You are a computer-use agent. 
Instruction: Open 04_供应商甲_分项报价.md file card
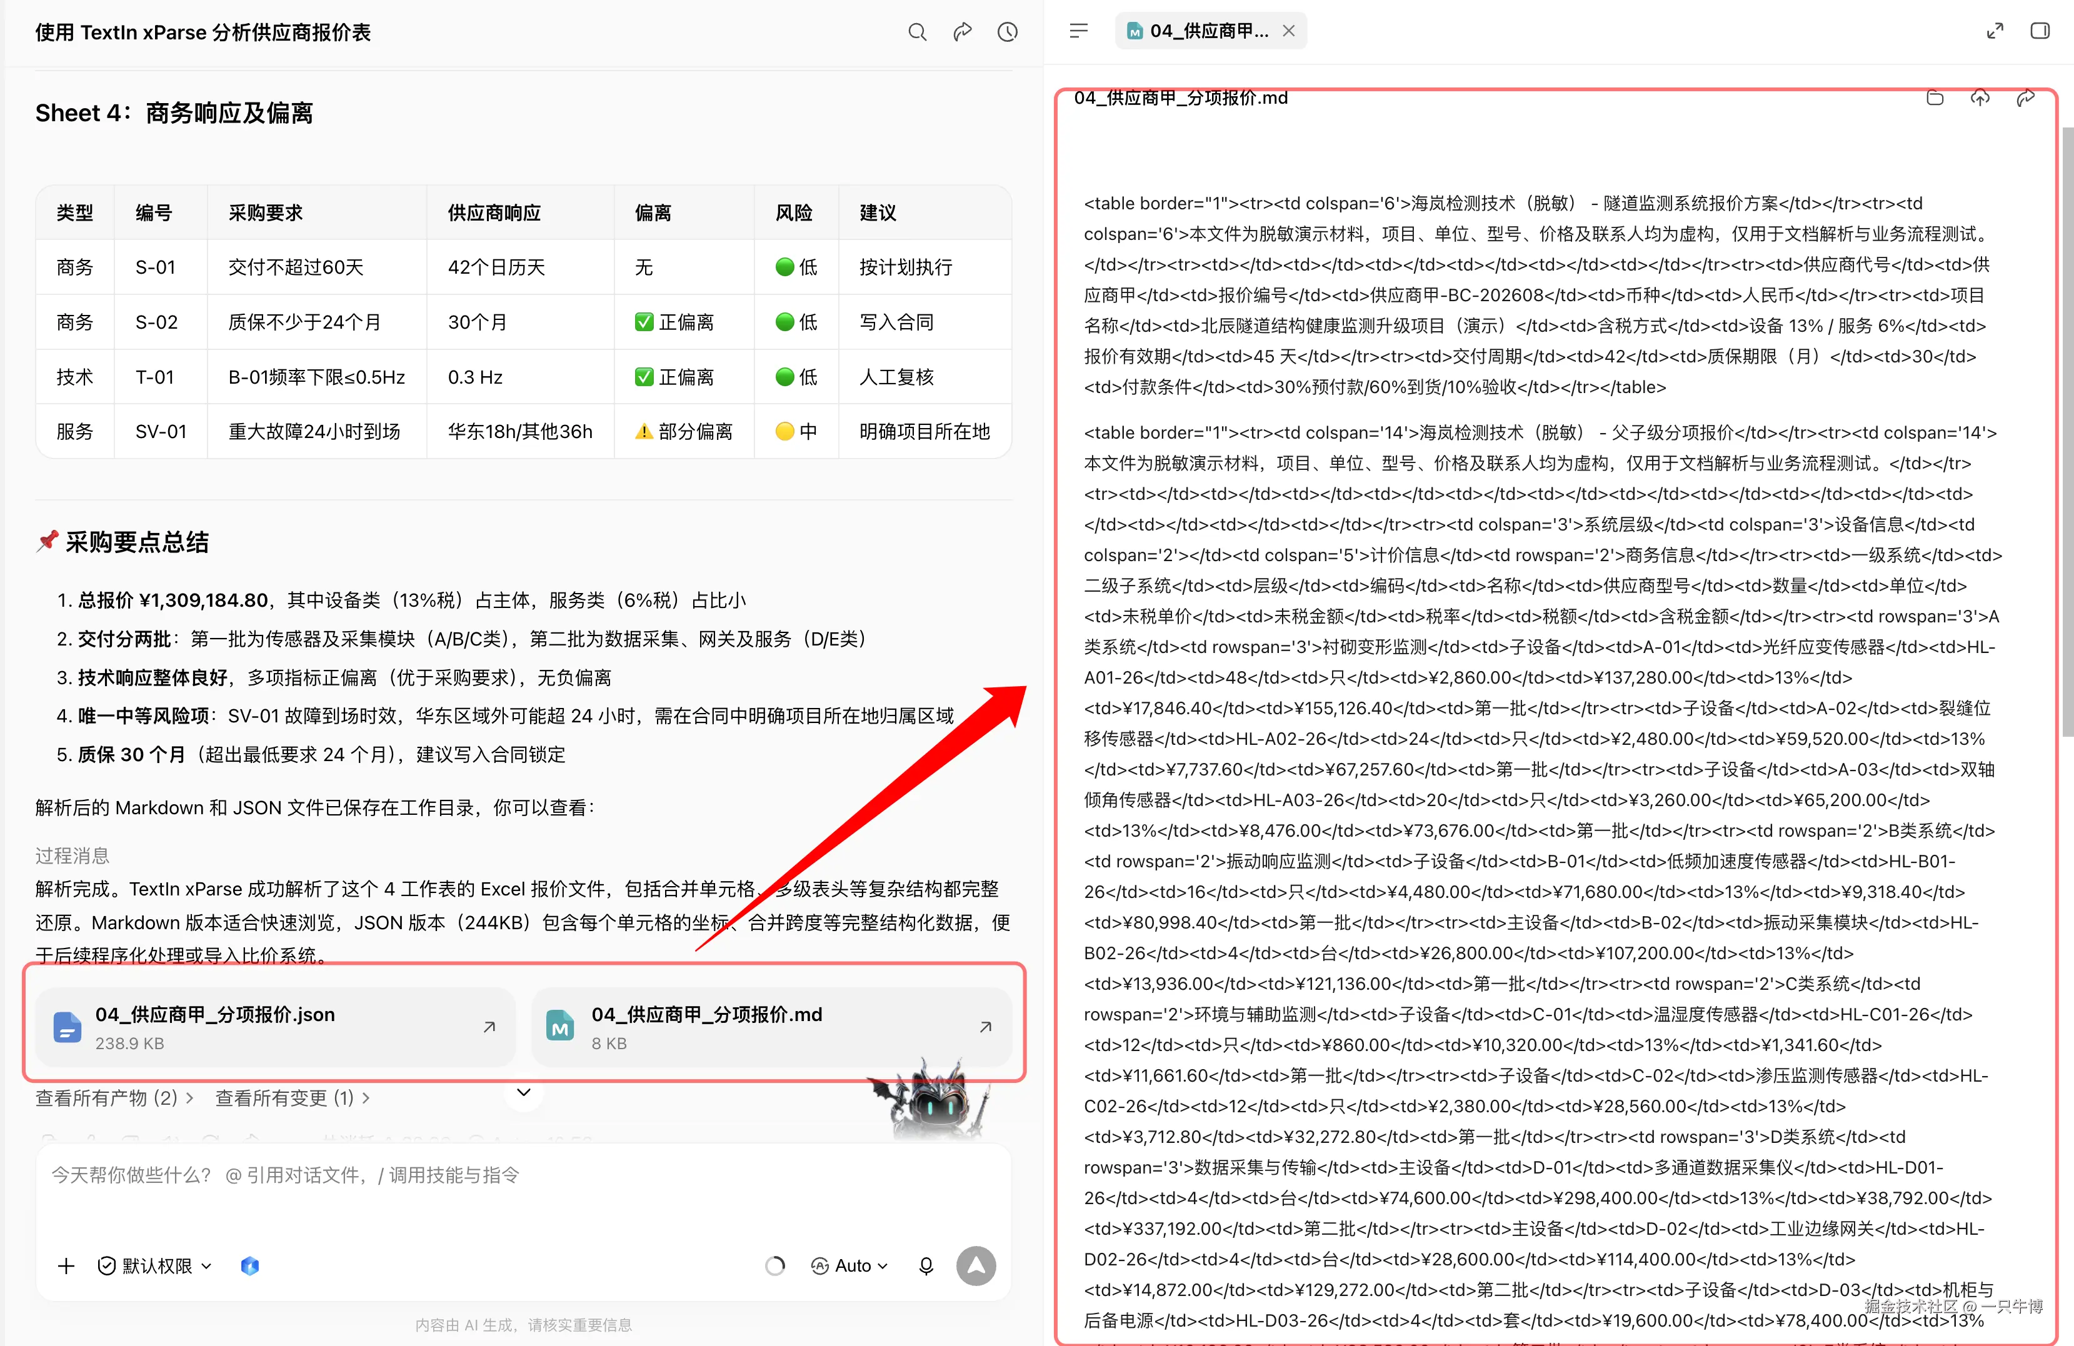771,1027
